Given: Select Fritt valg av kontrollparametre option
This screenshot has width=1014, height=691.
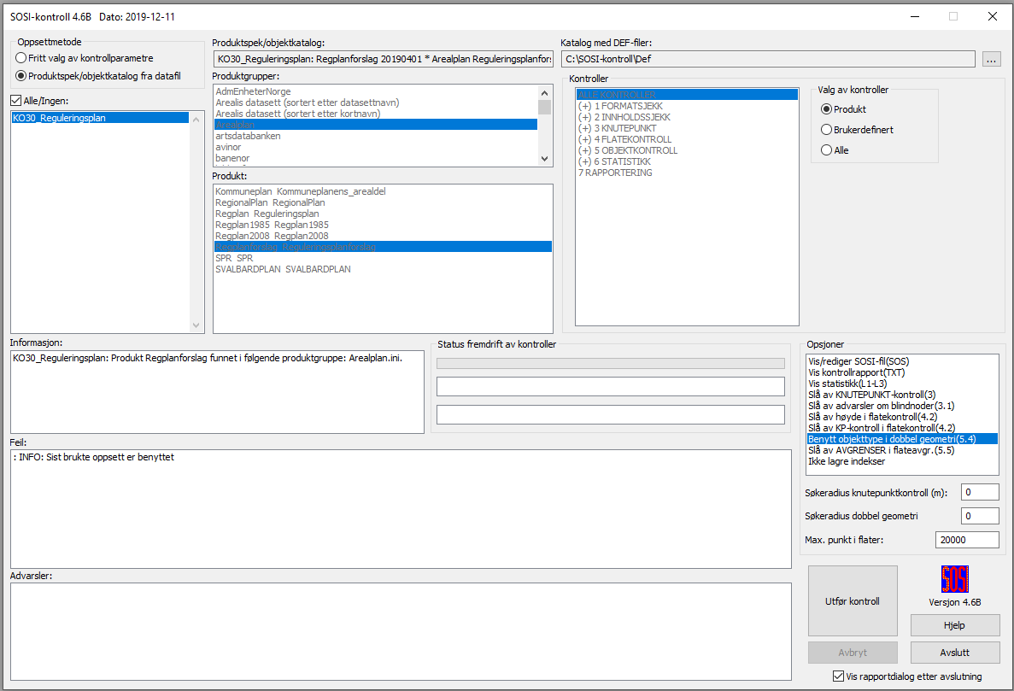Looking at the screenshot, I should click(21, 58).
